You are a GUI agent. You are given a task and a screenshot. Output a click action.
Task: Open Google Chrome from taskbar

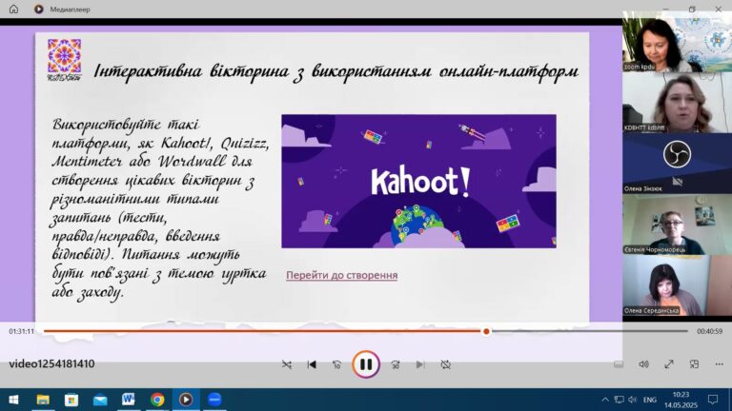156,400
